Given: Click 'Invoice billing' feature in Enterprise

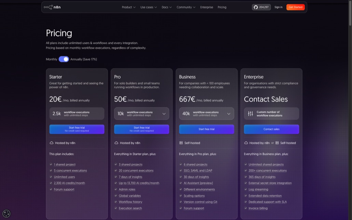Looking at the screenshot, I should (258, 208).
